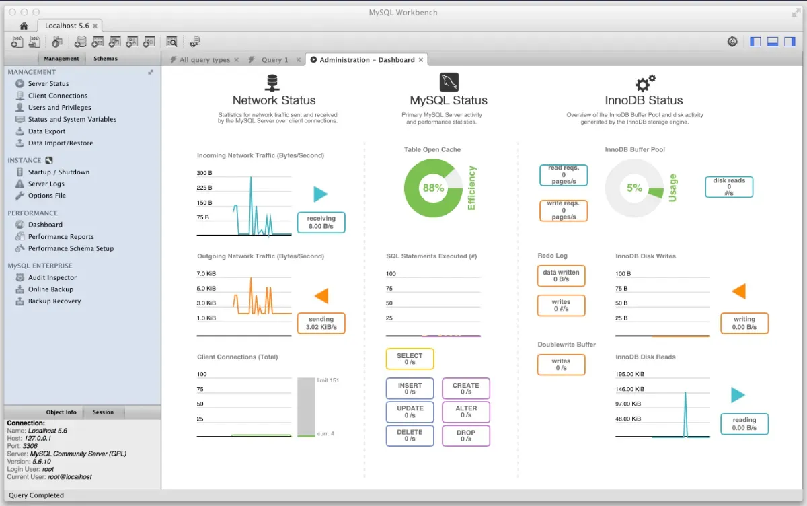Viewport: 807px width, 506px height.
Task: Open Options File
Action: tap(46, 196)
